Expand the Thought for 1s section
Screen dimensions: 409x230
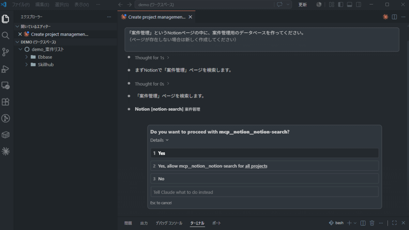tap(152, 58)
